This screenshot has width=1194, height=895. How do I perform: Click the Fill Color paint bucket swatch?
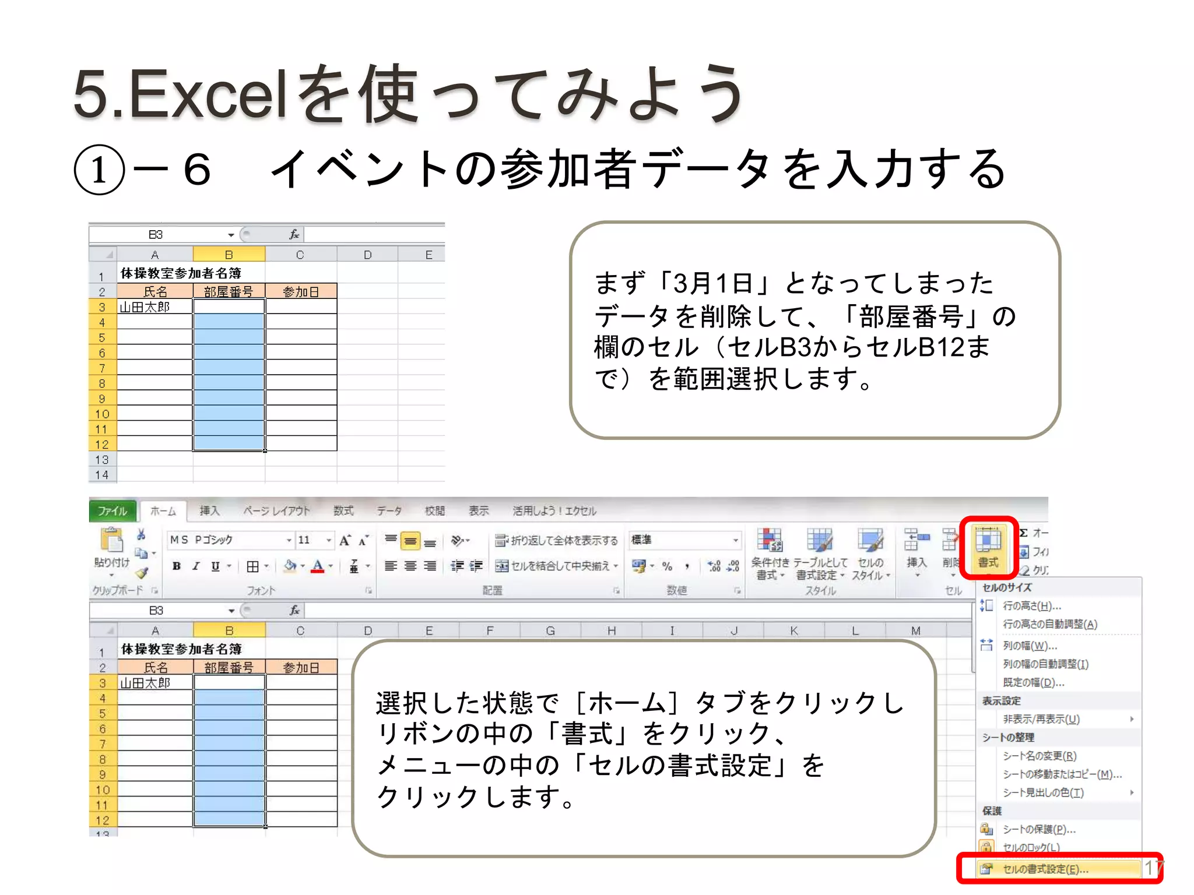(290, 566)
